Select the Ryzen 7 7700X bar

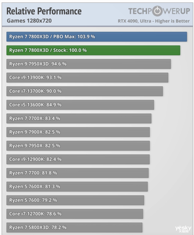(79, 118)
